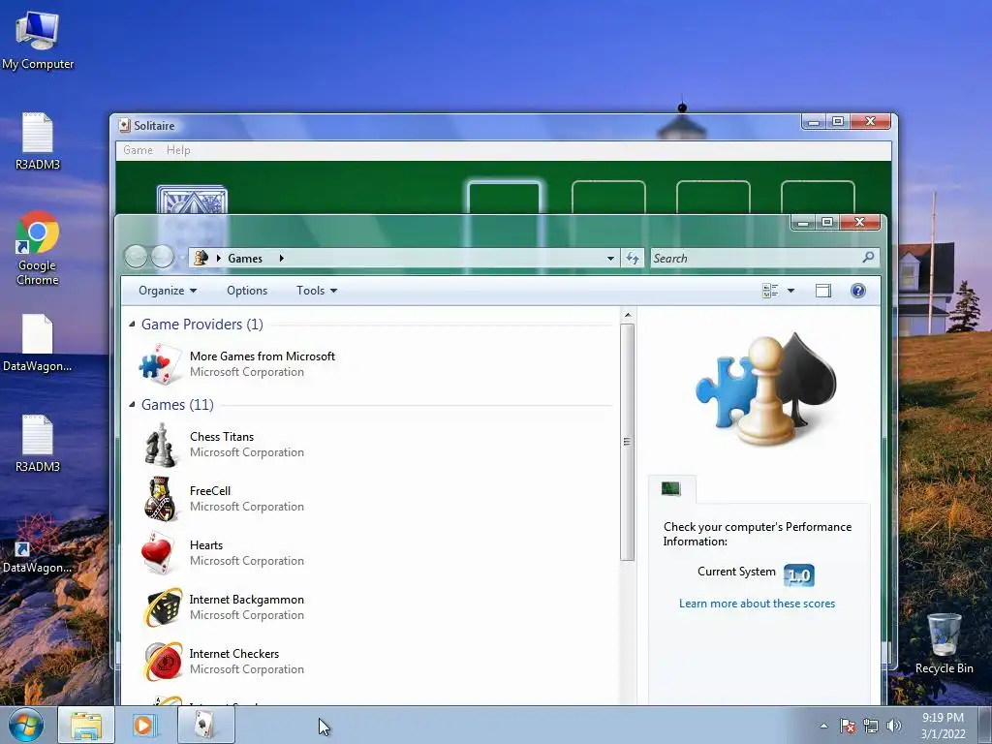
Task: Click the Internet Checkers game icon
Action: click(x=162, y=662)
